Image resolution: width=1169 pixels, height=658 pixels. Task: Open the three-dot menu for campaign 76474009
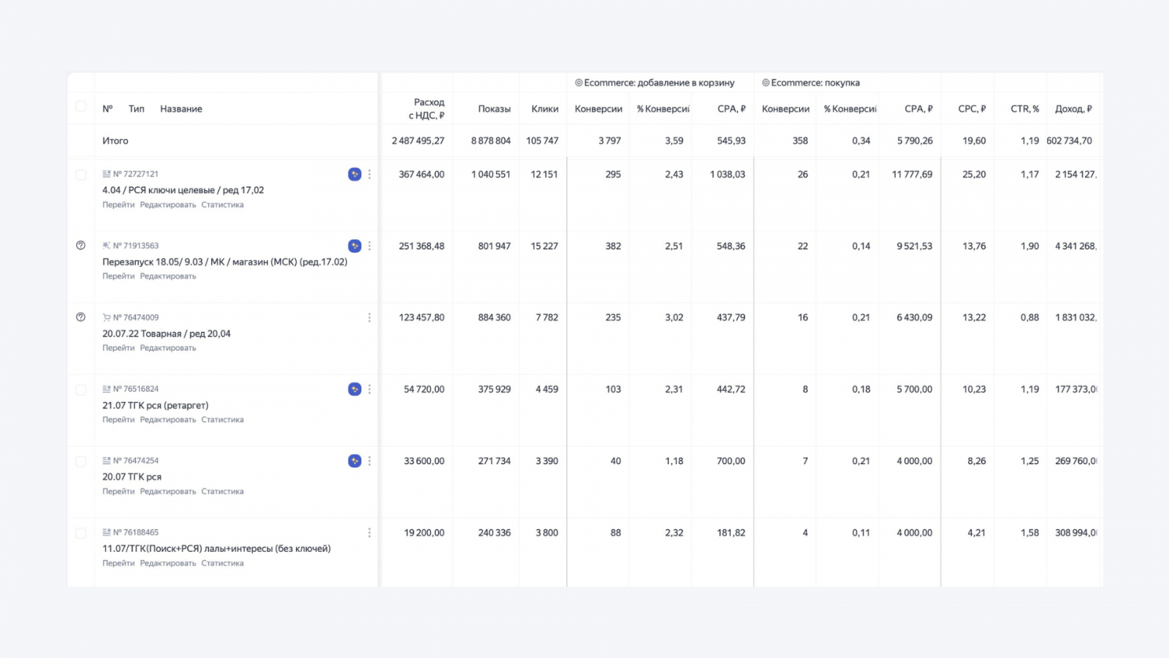[370, 317]
